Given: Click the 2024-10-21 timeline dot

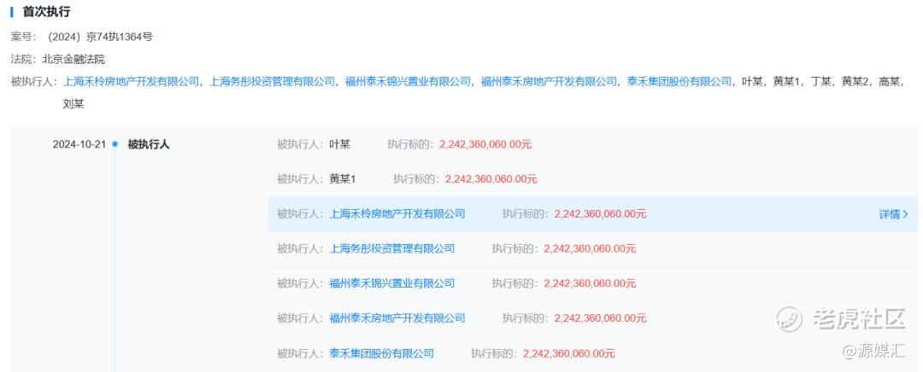Looking at the screenshot, I should click(115, 144).
